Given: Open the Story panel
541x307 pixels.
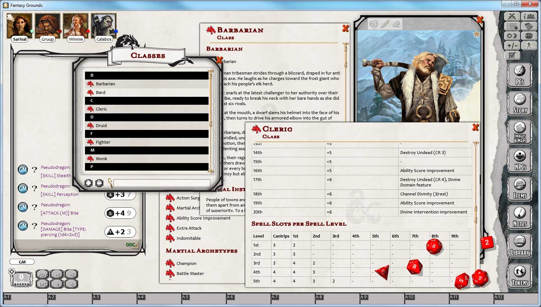Looking at the screenshot, I should tap(520, 104).
